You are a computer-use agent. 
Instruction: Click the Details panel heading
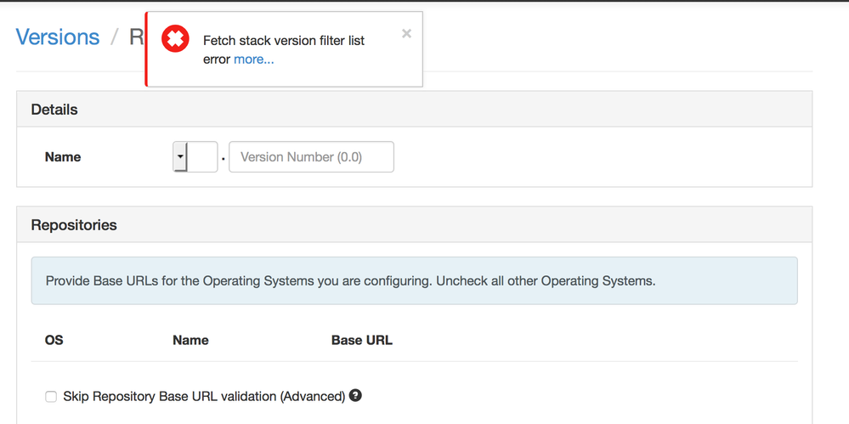54,110
